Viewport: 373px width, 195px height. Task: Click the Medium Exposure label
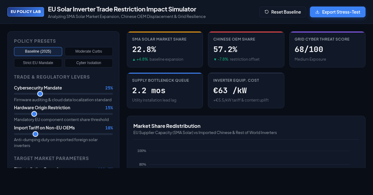click(x=310, y=59)
